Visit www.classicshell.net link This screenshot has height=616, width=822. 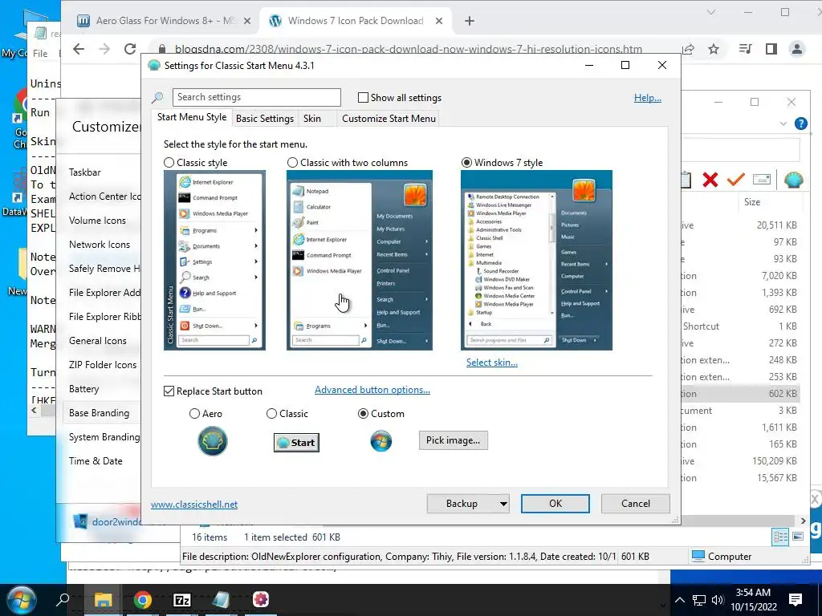coord(194,505)
